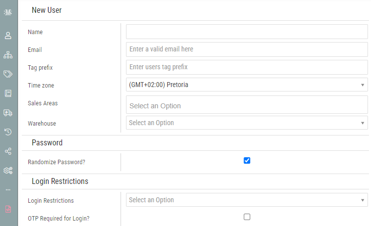The width and height of the screenshot is (371, 226).
Task: Uncheck the Randomize Password checkbox
Action: tap(247, 160)
